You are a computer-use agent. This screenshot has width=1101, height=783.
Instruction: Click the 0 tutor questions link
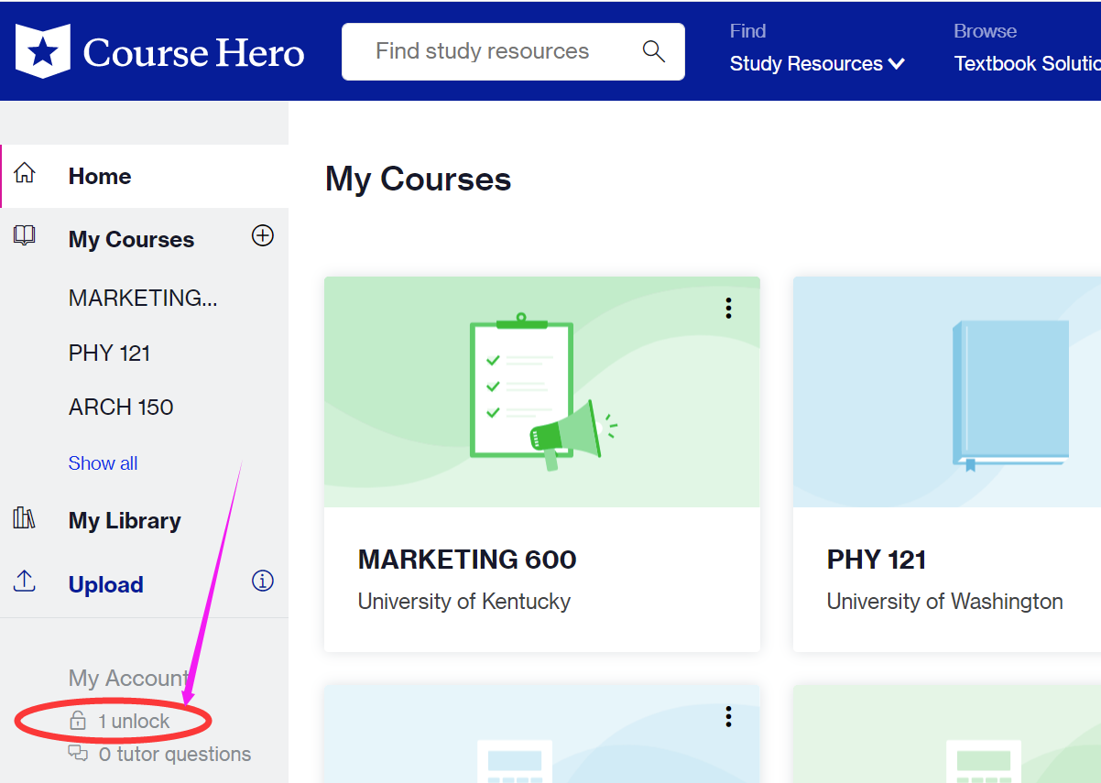174,755
